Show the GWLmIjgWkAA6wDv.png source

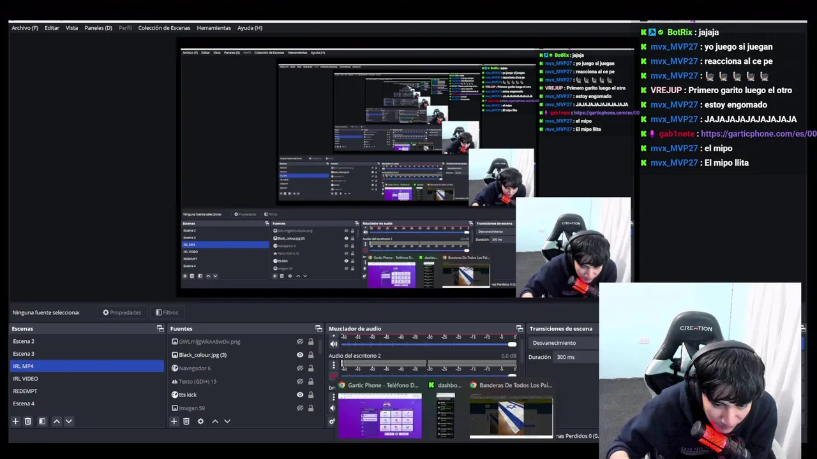tap(300, 342)
